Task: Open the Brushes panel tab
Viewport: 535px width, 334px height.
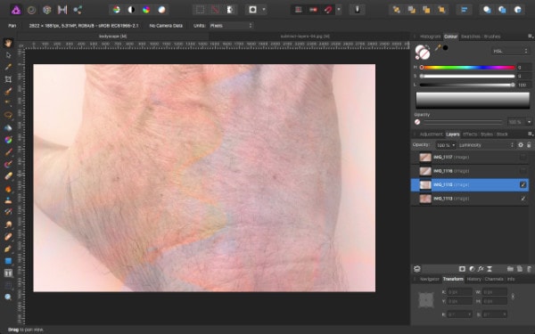Action: tap(492, 37)
